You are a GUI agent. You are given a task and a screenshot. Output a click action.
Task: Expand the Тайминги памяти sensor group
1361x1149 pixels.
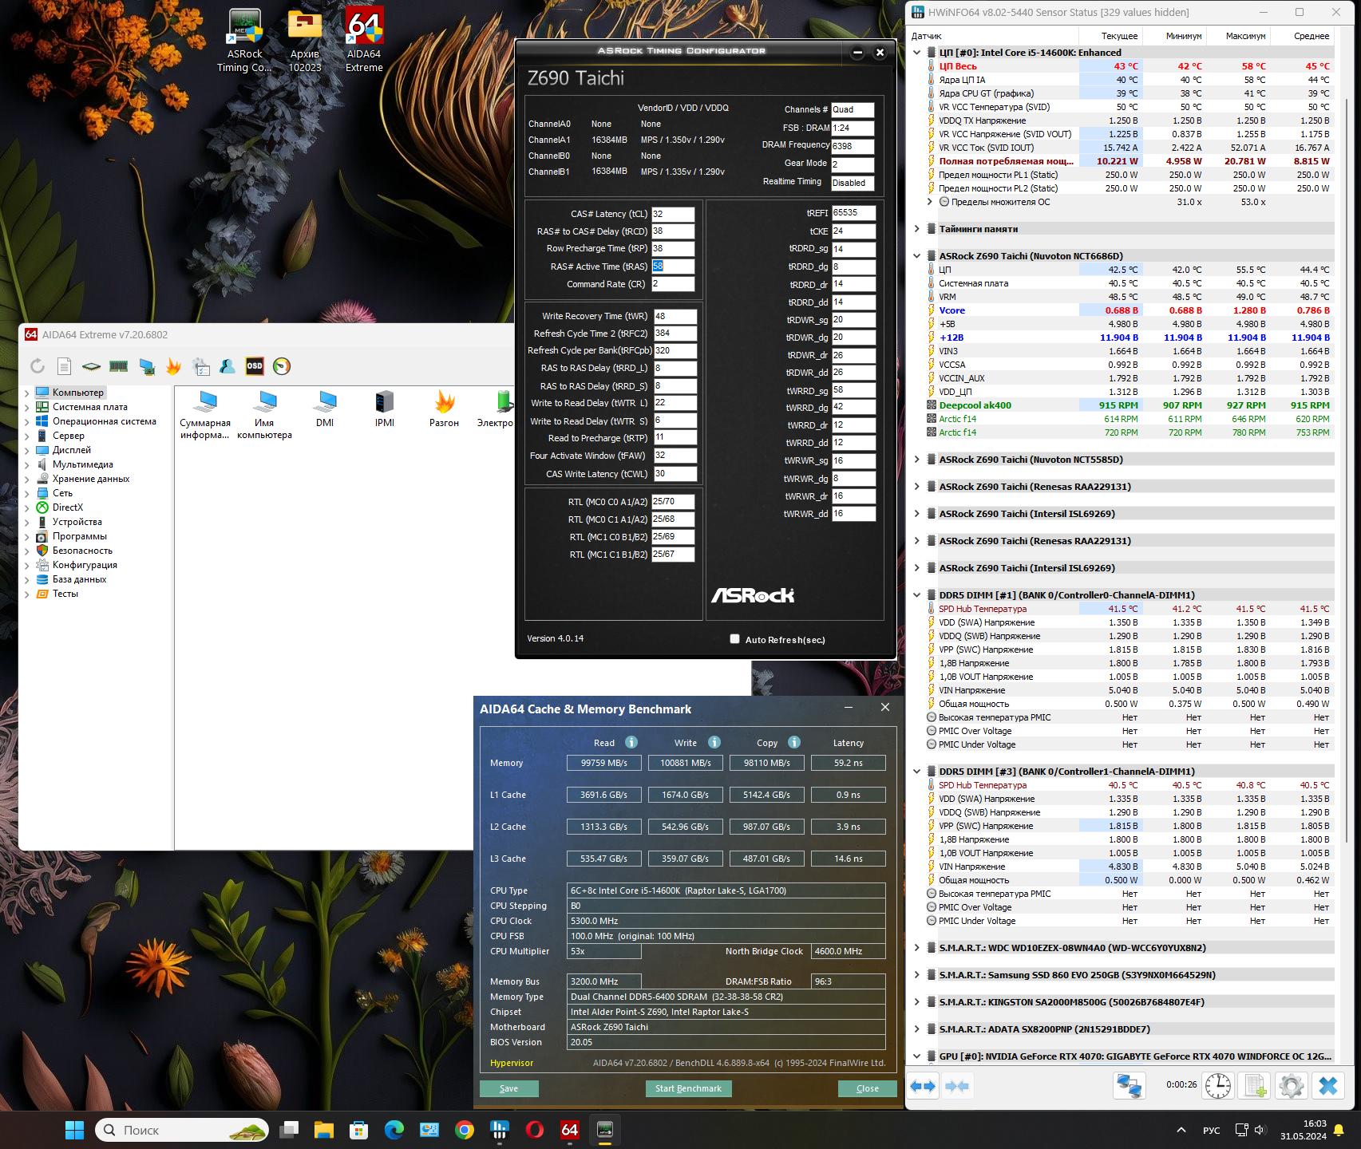917,229
